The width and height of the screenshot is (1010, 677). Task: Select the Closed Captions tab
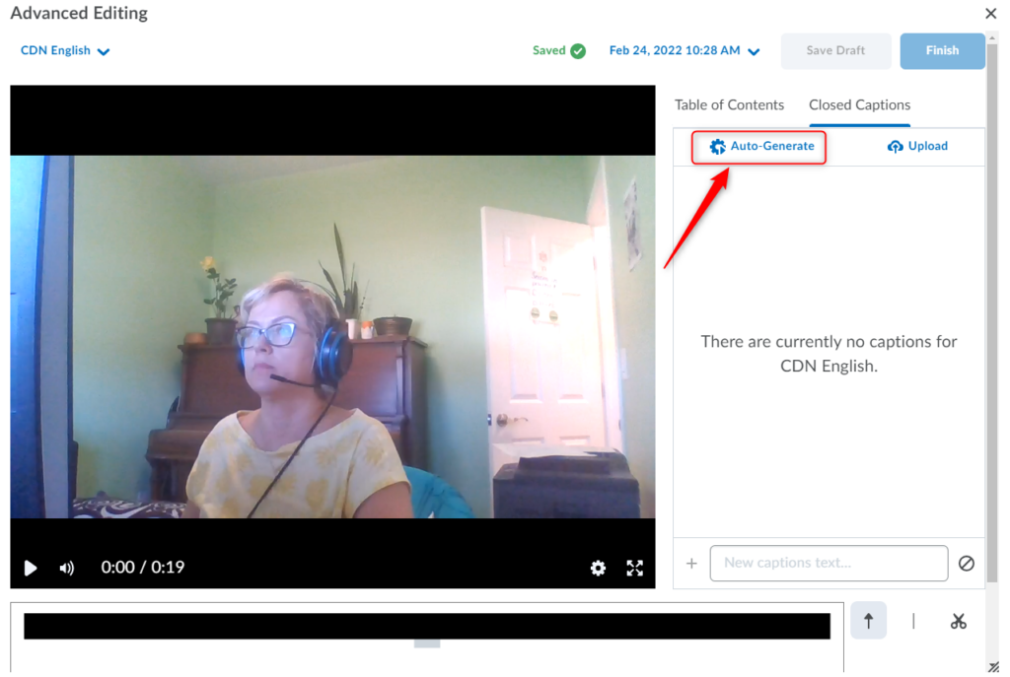click(859, 105)
